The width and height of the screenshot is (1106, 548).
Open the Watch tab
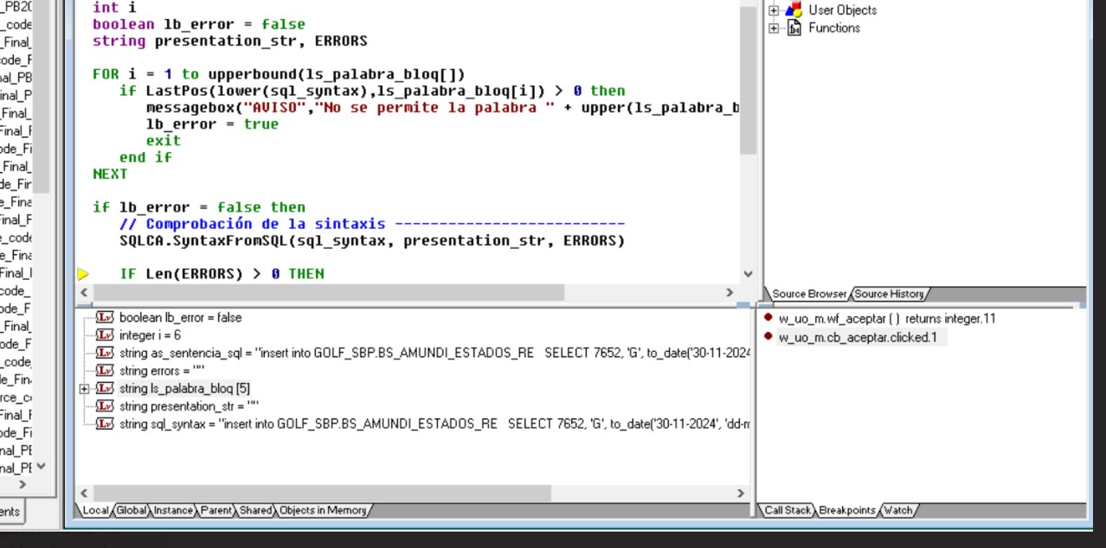point(897,511)
